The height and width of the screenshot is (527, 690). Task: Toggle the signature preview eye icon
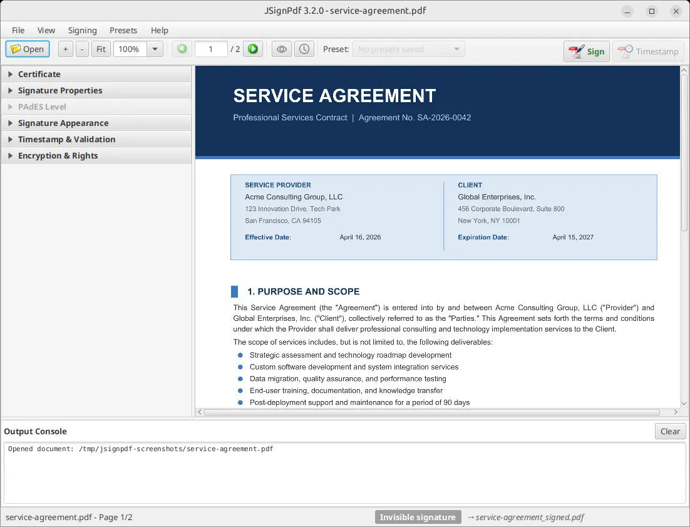coord(282,49)
